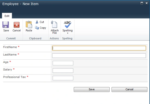Focus the FirstName text field
This screenshot has width=150, height=104.
pos(99,48)
